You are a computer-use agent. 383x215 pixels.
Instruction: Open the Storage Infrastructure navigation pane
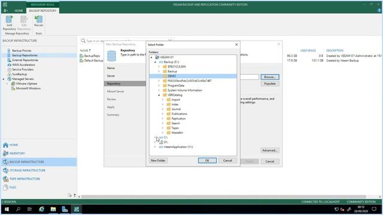point(27,170)
